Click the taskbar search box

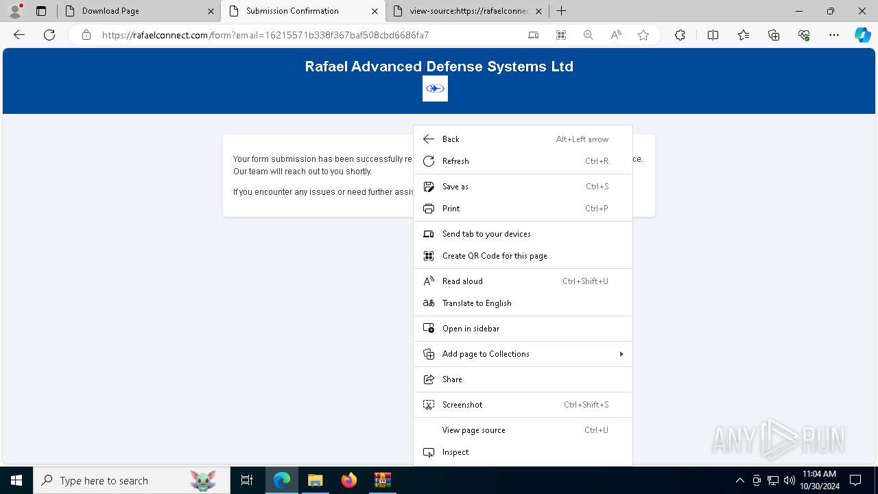tap(131, 480)
